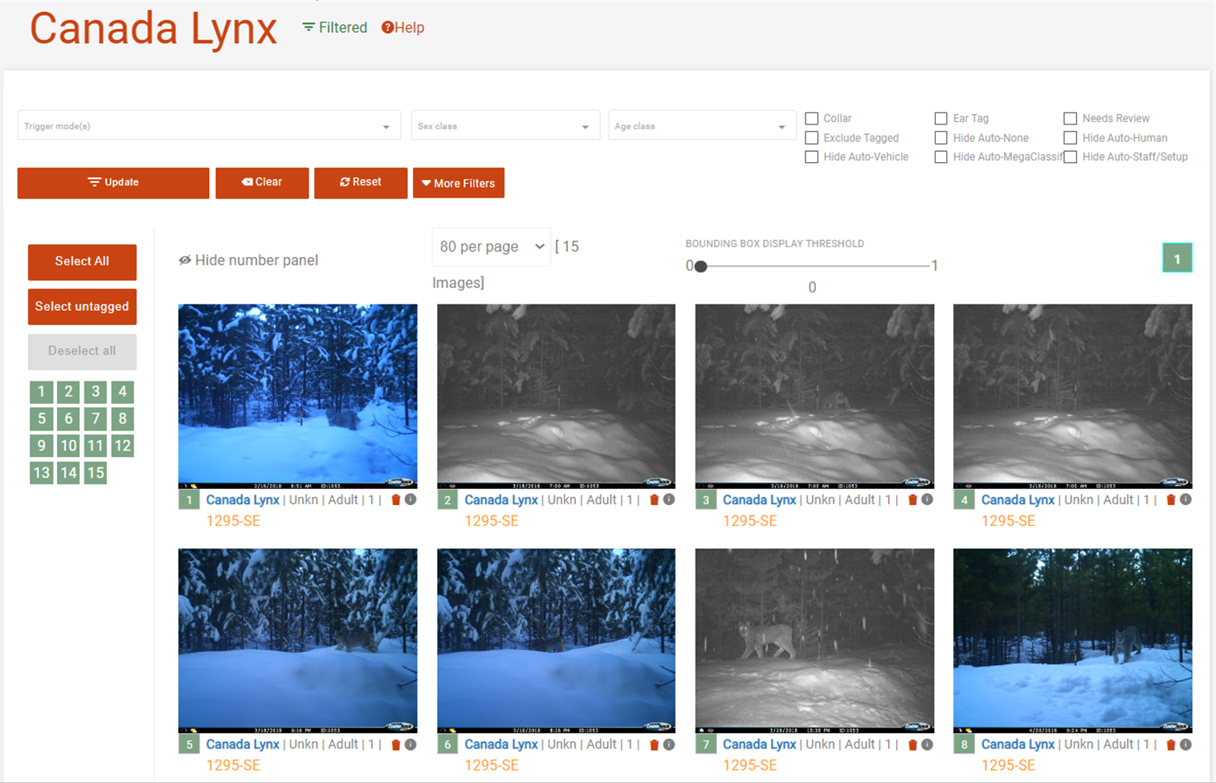Toggle Hide Auto-MegaClassifier checkbox
The width and height of the screenshot is (1216, 783).
941,157
